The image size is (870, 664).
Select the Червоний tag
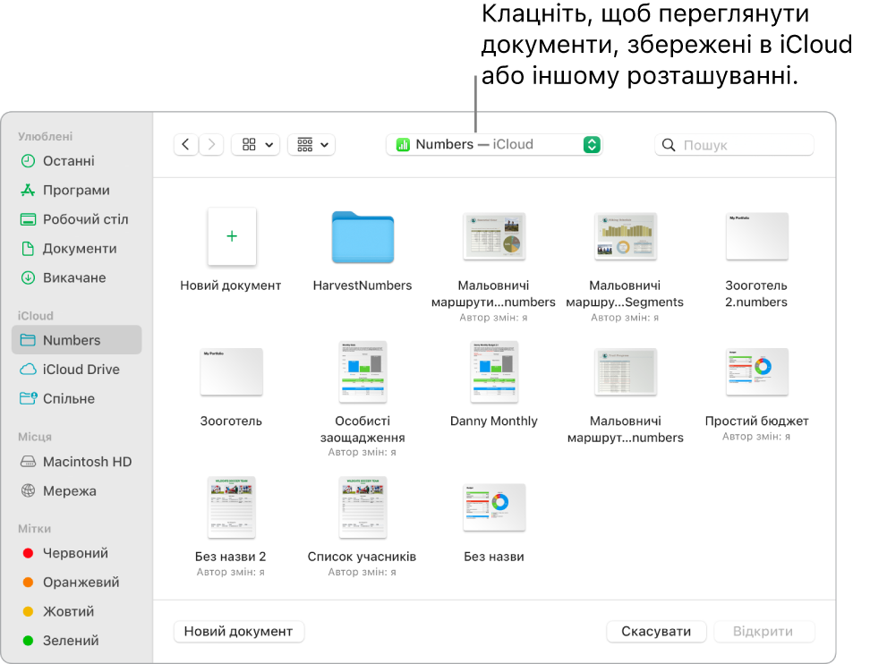pos(77,553)
